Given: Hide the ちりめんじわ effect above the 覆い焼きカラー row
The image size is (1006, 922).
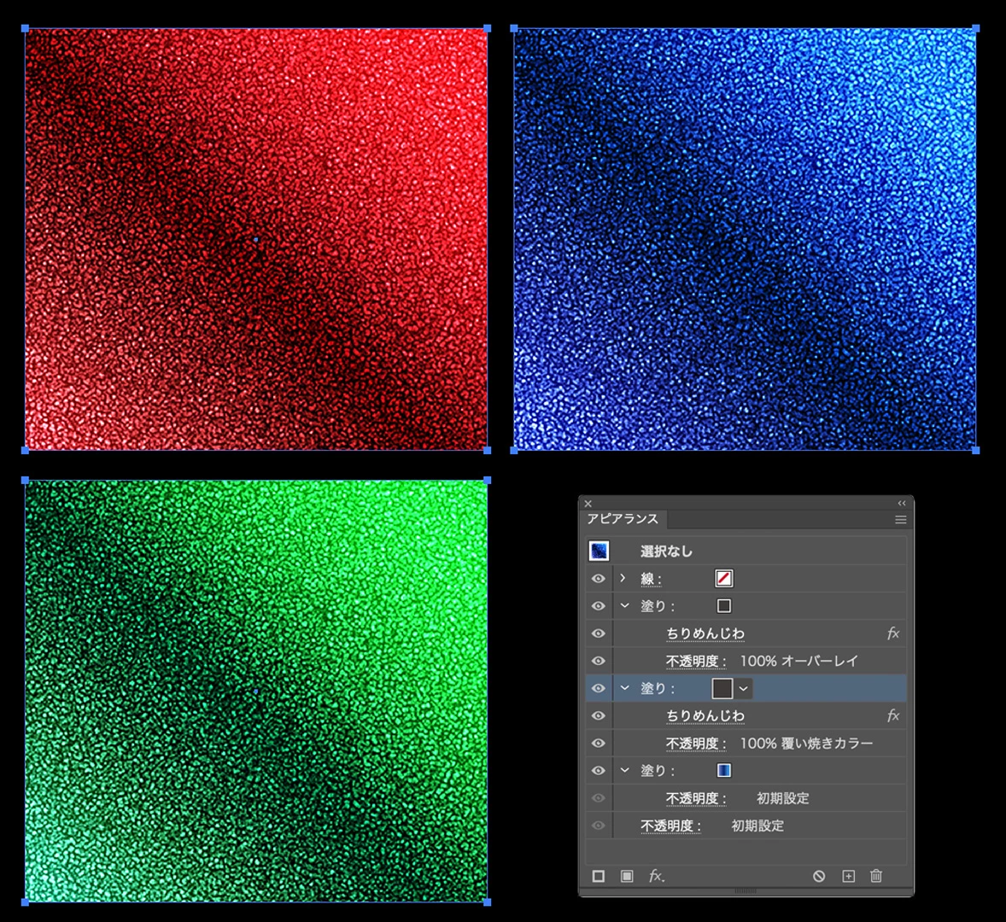Looking at the screenshot, I should click(x=598, y=715).
